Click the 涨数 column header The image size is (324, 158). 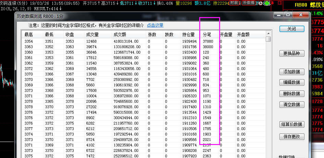click(154, 34)
